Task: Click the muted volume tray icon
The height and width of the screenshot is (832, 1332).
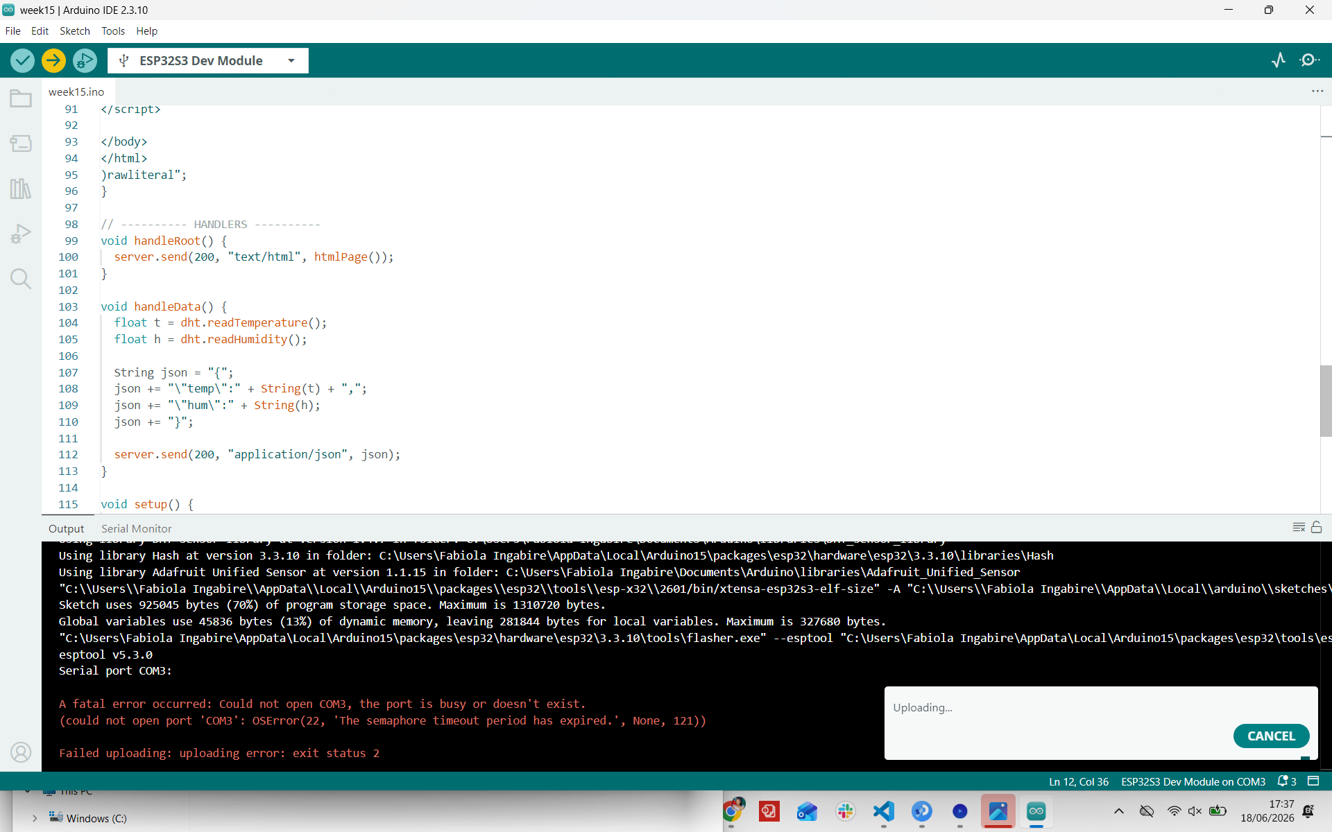Action: click(1195, 811)
